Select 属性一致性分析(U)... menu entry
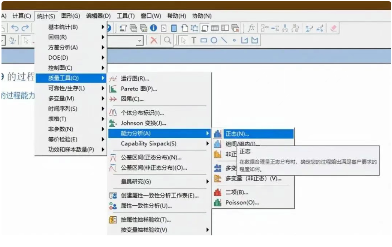392x247 pixels. pyautogui.click(x=146, y=206)
